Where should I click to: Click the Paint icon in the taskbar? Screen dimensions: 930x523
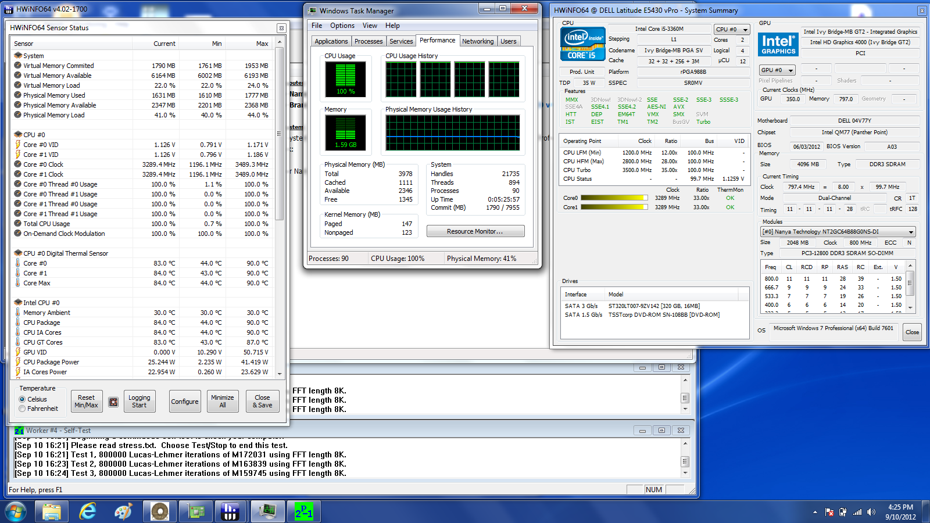pos(123,511)
